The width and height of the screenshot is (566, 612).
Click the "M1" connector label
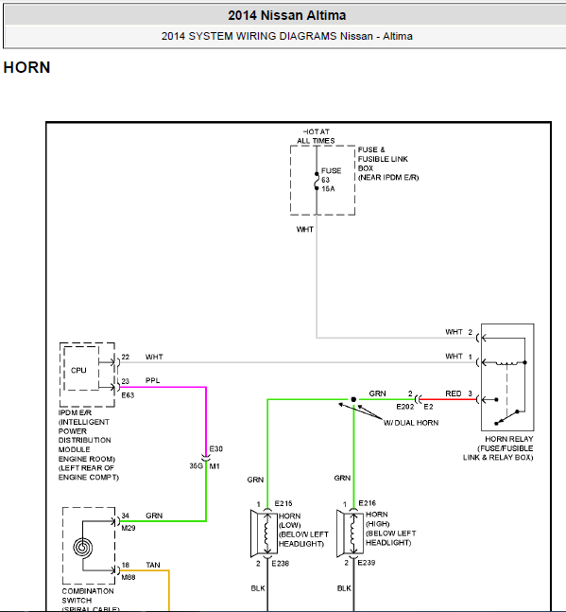tap(214, 466)
